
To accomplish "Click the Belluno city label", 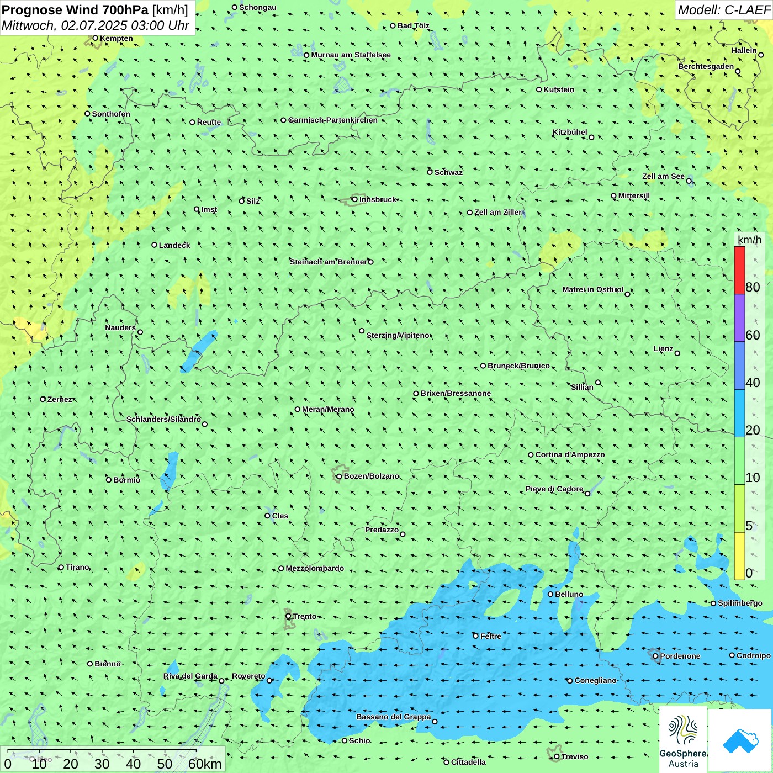I will point(569,594).
